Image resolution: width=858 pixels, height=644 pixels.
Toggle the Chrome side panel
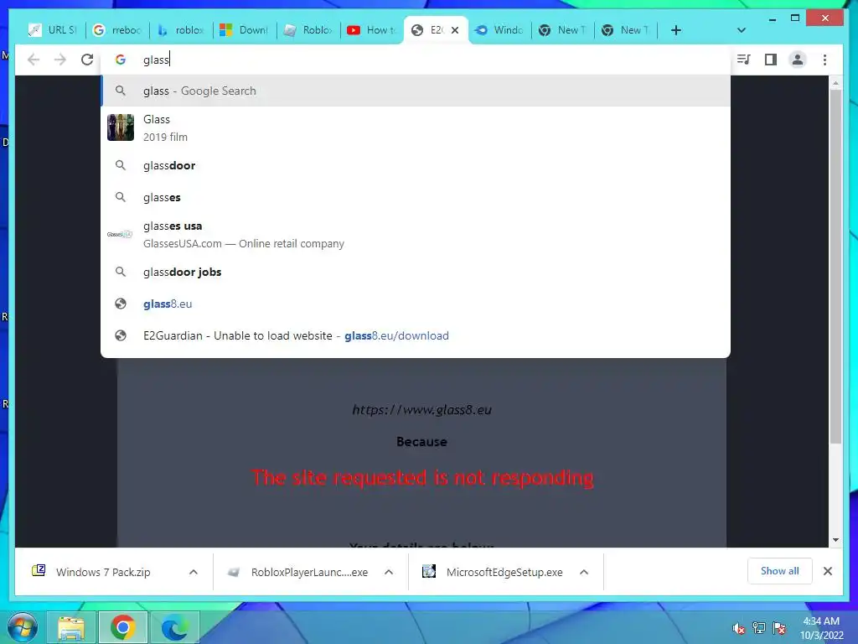[x=771, y=60]
